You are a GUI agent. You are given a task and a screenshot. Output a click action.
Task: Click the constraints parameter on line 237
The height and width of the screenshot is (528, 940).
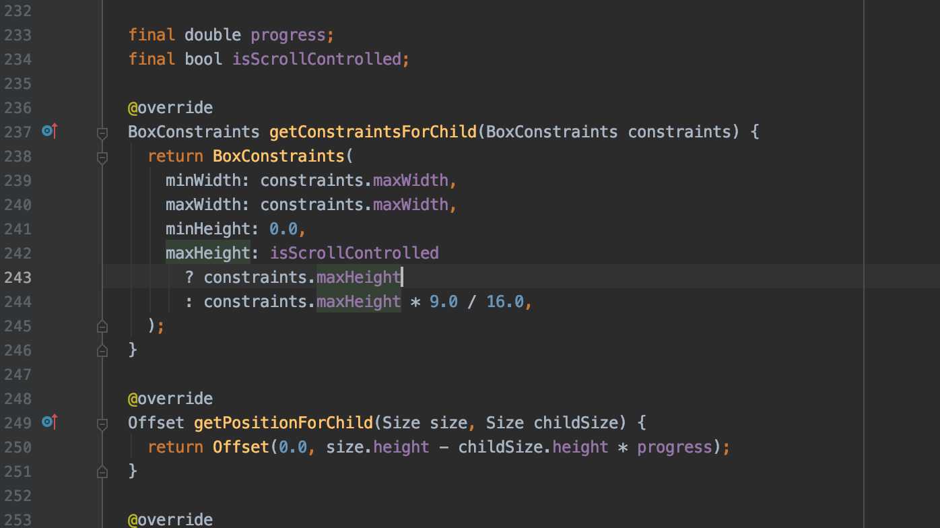679,132
